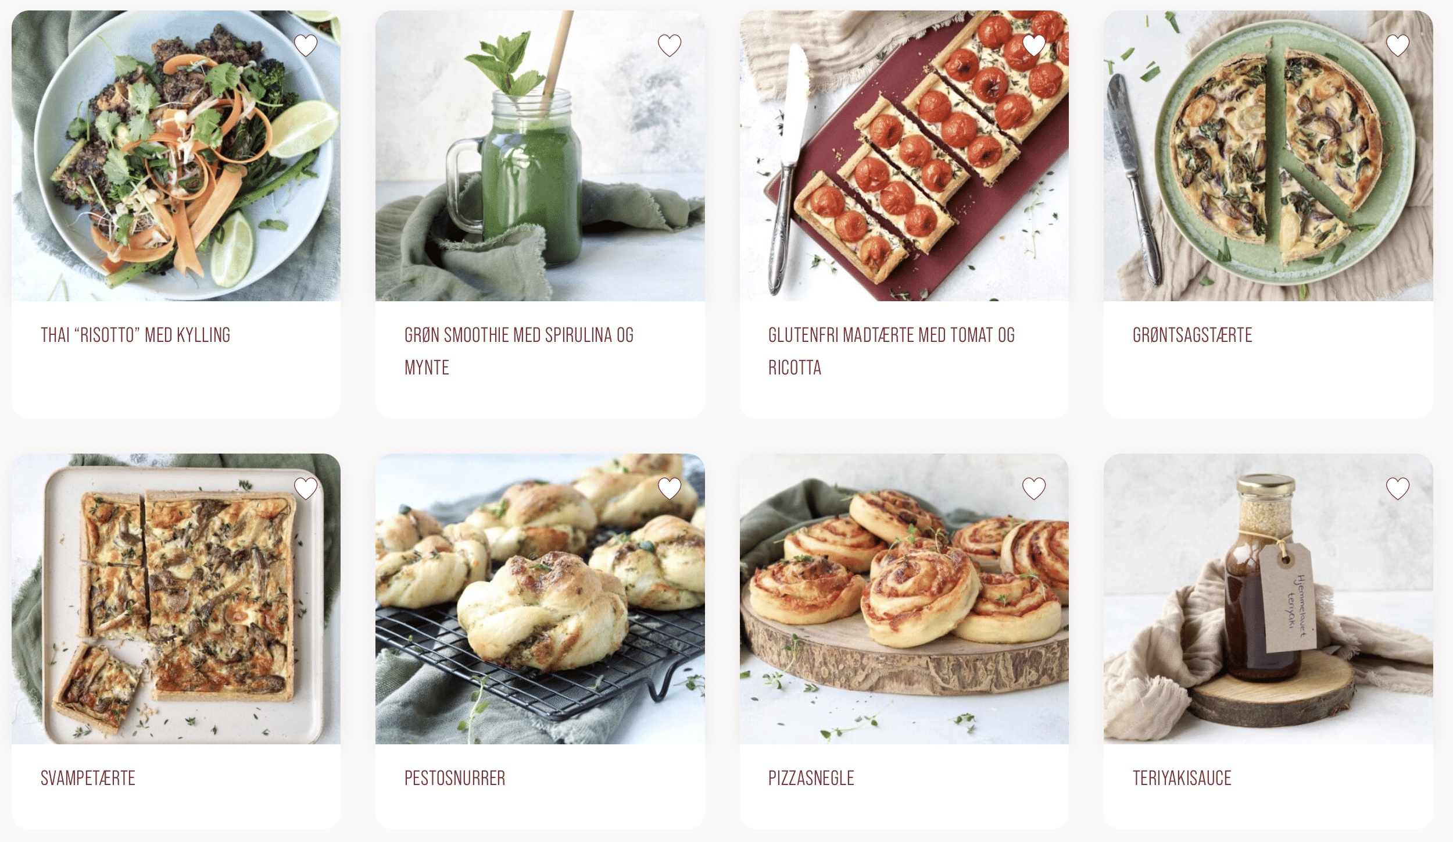Save Grøntsagstærte with its heart icon
Image resolution: width=1453 pixels, height=842 pixels.
click(x=1398, y=45)
